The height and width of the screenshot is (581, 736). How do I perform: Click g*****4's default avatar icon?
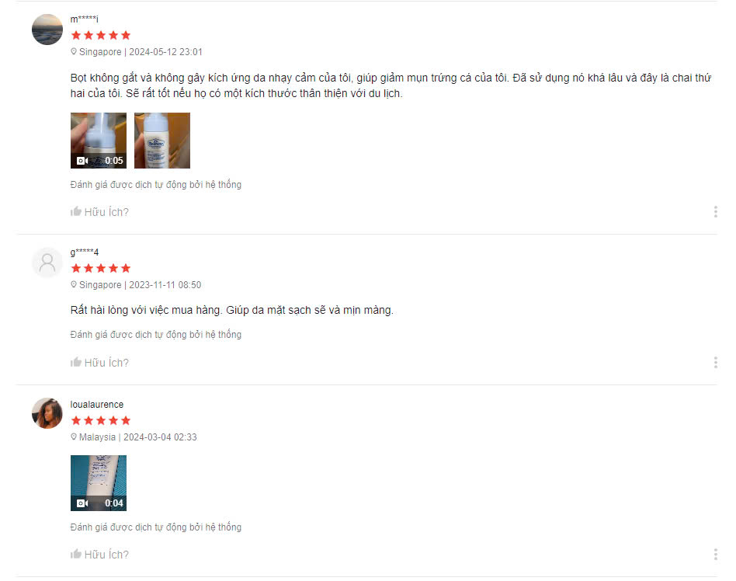tap(47, 263)
